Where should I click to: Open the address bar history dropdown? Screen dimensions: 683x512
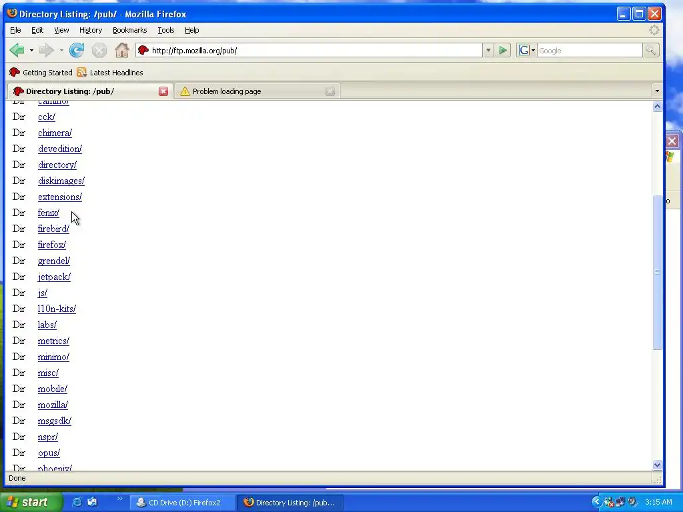[488, 51]
